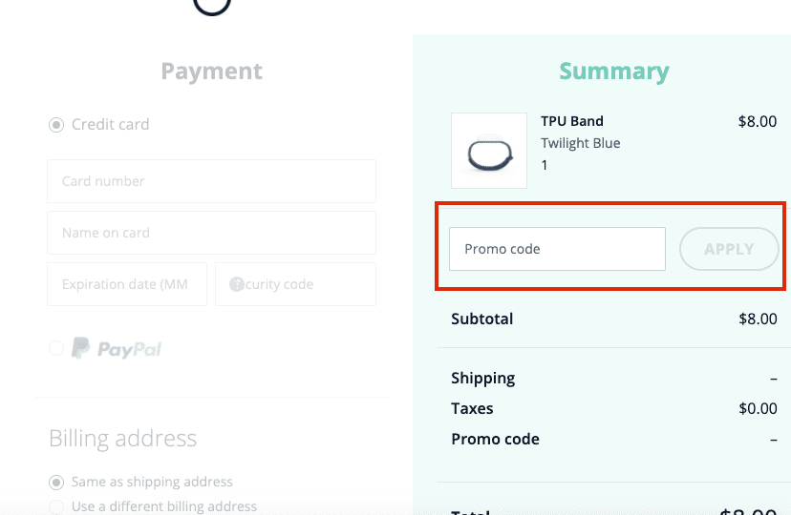Click the Billing address heading

122,439
